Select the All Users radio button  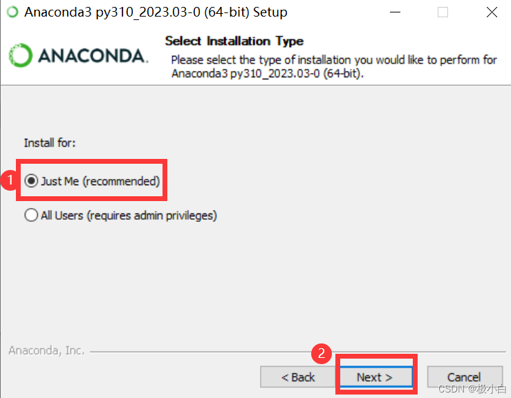31,215
